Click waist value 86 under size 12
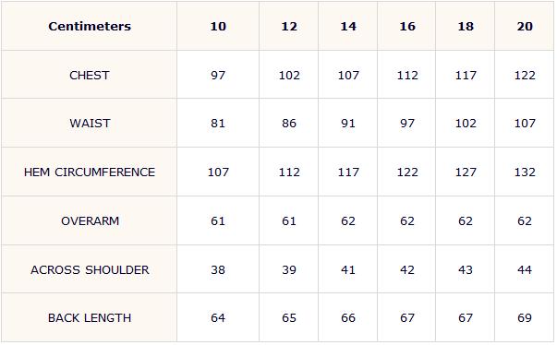Screen dimensions: 557x345 pos(289,124)
